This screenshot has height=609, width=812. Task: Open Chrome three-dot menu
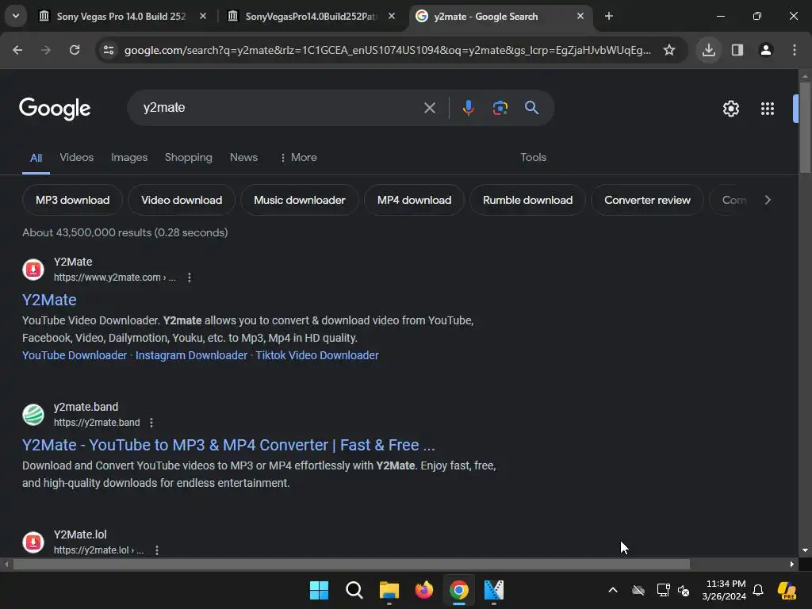coord(795,50)
